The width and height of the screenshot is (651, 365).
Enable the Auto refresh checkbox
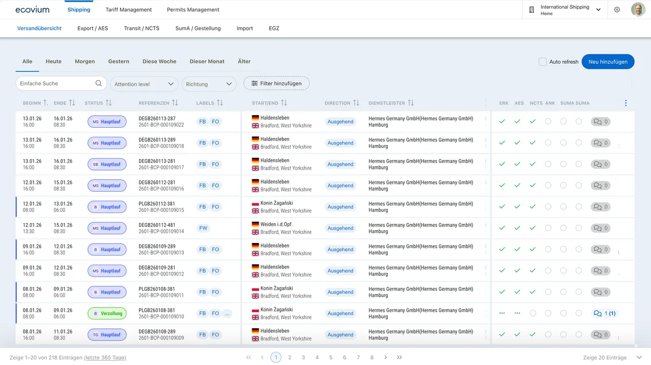click(x=542, y=62)
